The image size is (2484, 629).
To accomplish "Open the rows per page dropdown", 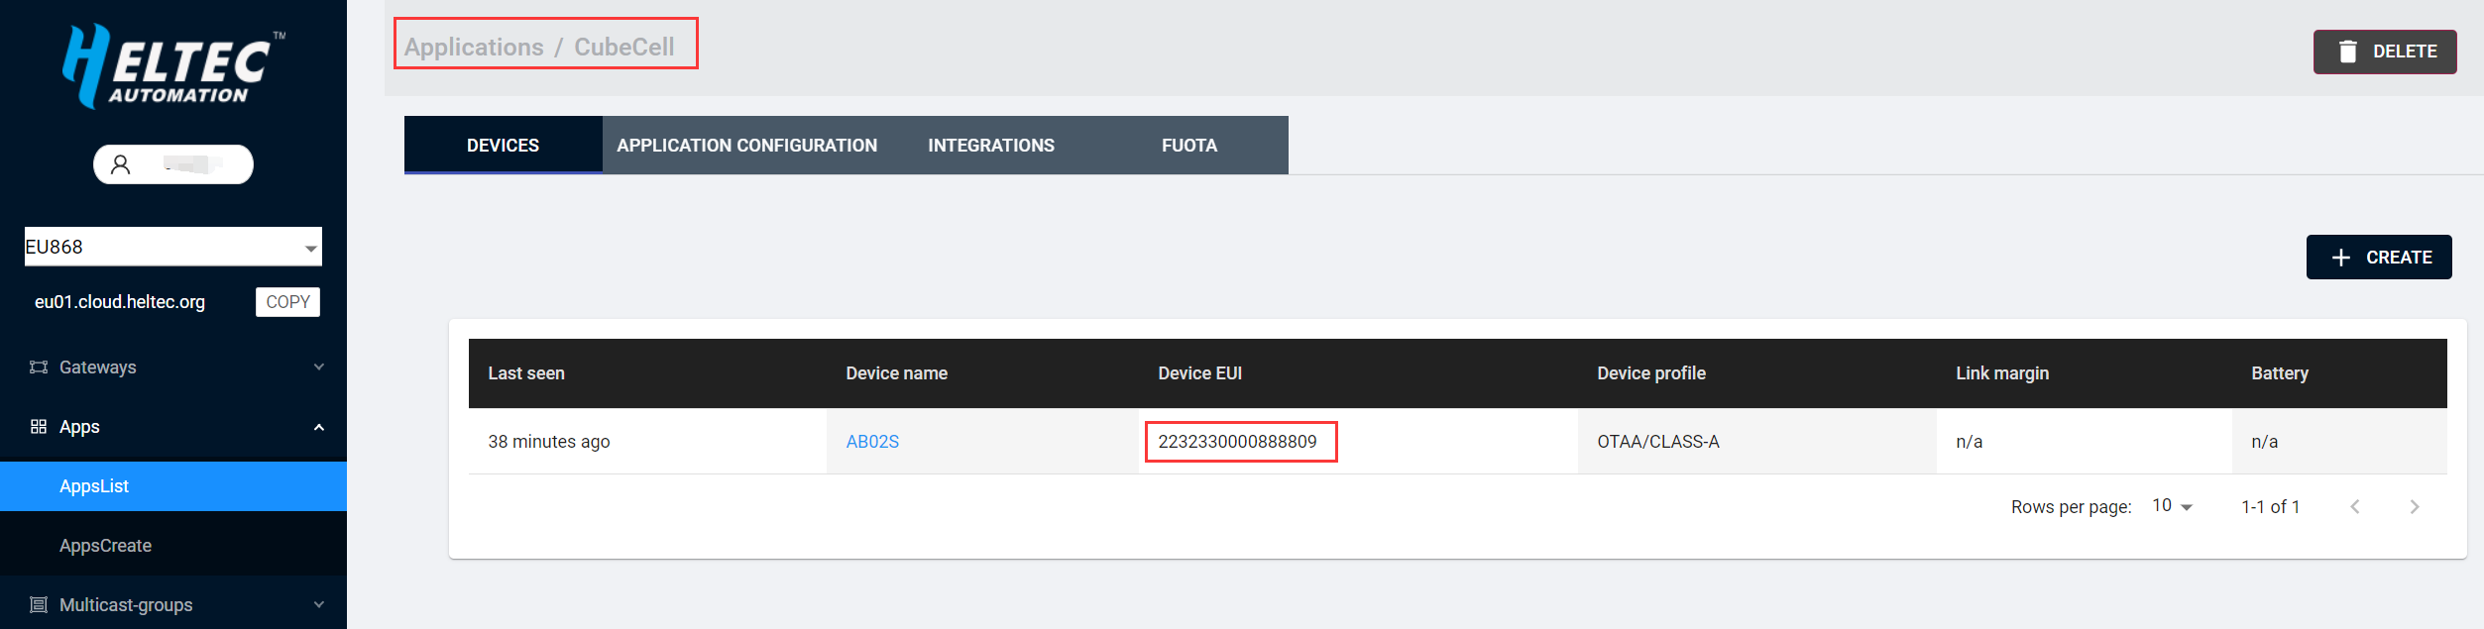I will click(x=2172, y=506).
